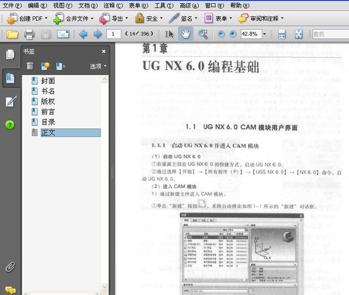Image resolution: width=349 pixels, height=295 pixels.
Task: Click the bookmarks scrollbar up arrow
Action: pos(105,80)
